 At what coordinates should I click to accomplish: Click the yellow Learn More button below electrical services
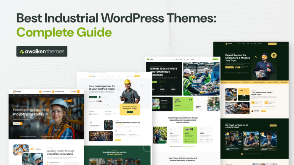118,140
